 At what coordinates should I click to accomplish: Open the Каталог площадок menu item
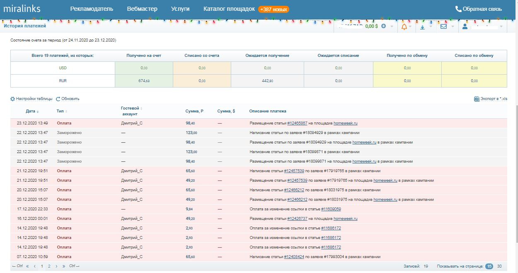[x=229, y=9]
